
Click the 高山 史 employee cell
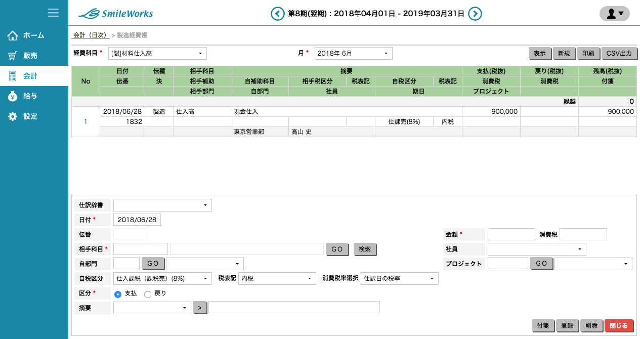pyautogui.click(x=332, y=132)
